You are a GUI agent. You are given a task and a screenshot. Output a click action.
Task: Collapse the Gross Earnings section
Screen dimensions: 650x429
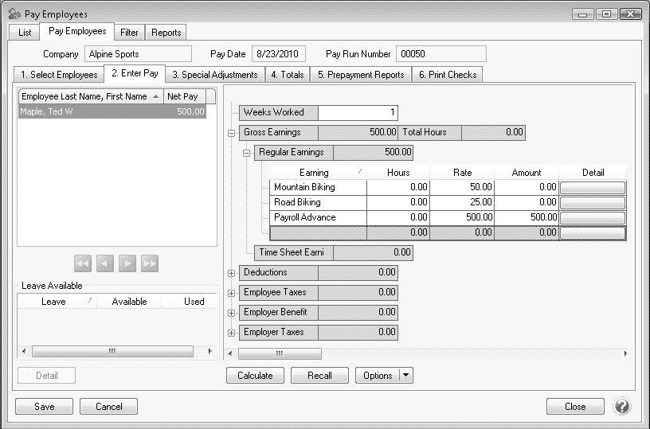pos(232,134)
